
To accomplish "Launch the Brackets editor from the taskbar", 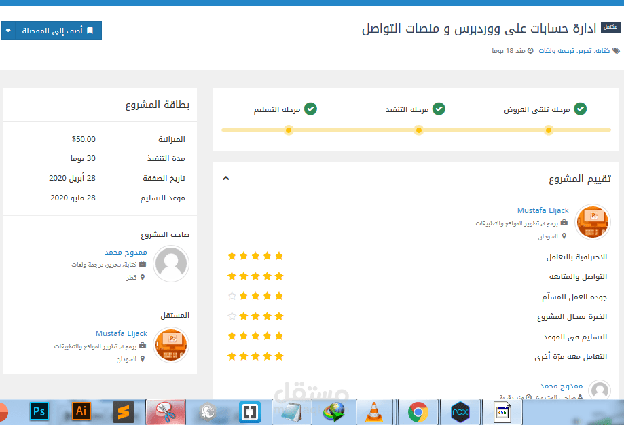I will 249,411.
